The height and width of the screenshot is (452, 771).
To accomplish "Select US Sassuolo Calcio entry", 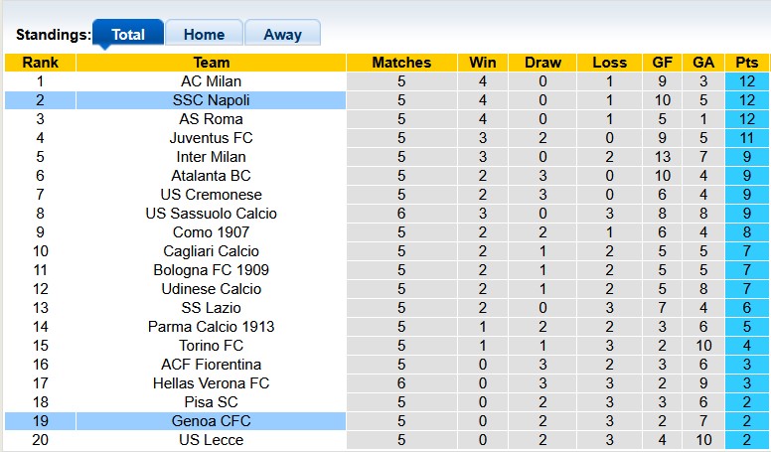I will pos(211,214).
